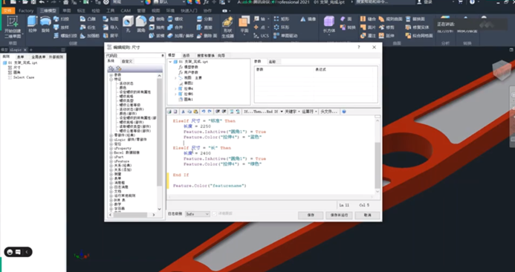The height and width of the screenshot is (272, 515).
Task: Expand the 拉伸5 node in model tree
Action: [x=175, y=94]
